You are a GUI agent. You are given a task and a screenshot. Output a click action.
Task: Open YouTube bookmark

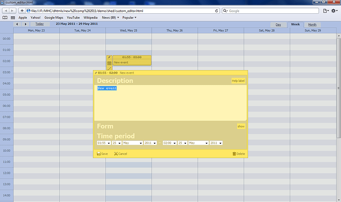(x=73, y=18)
